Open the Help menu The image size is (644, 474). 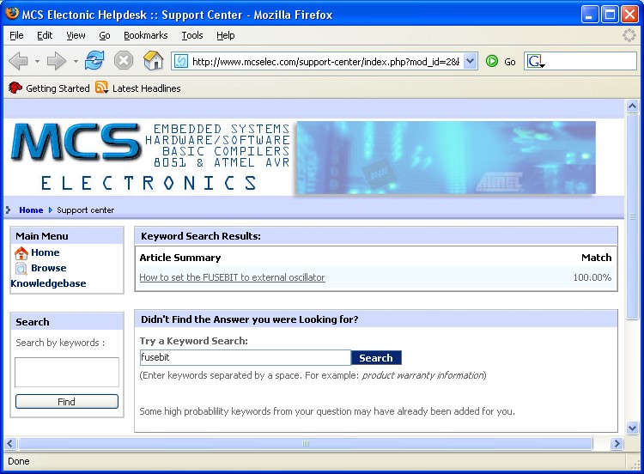226,35
